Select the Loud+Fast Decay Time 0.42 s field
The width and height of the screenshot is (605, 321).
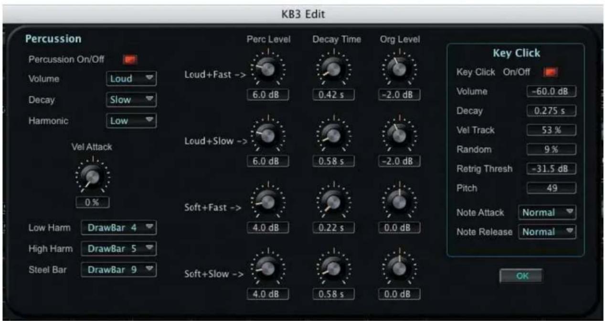tap(334, 94)
